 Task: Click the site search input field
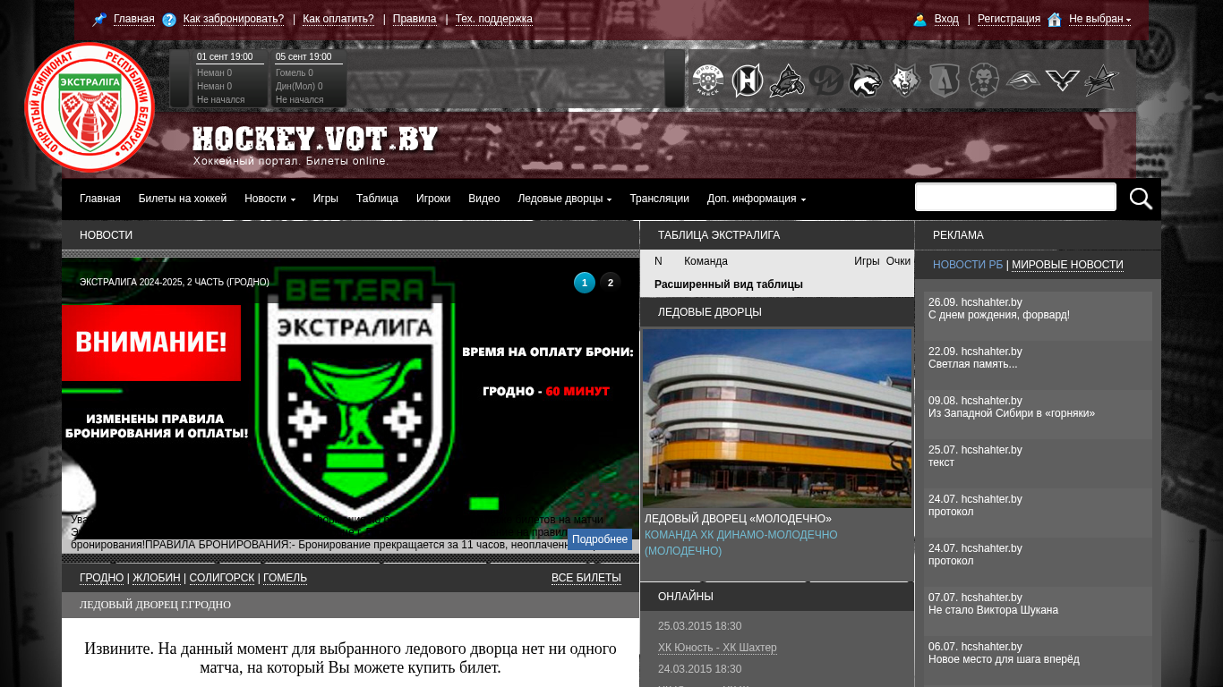coord(1015,197)
